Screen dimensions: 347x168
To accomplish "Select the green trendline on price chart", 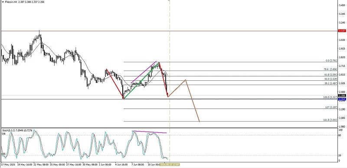I will point(141,81).
